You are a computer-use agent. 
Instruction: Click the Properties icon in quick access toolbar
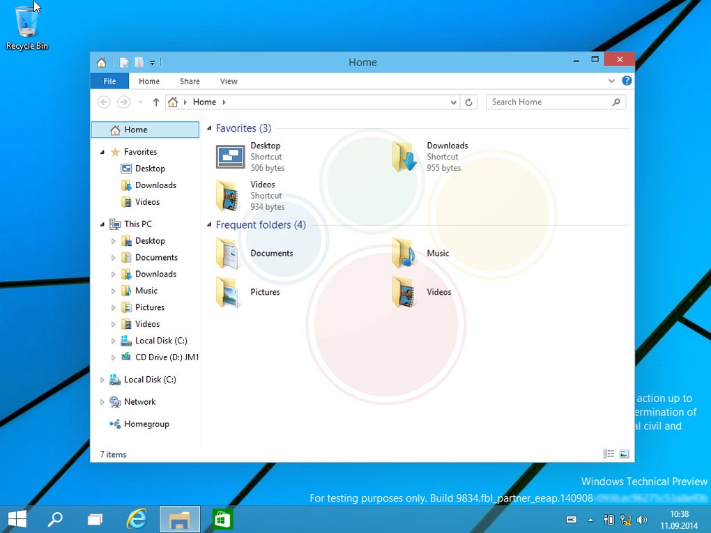(125, 63)
